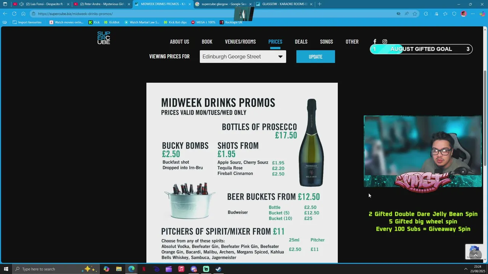Click the page vertical scrollbar
Viewport: 488px width, 274px height.
[x=485, y=118]
